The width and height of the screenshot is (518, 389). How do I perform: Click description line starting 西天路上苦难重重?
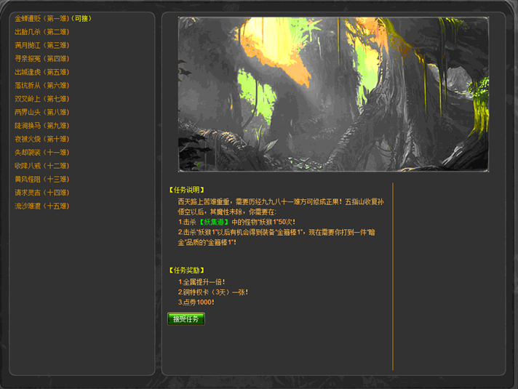click(x=281, y=201)
